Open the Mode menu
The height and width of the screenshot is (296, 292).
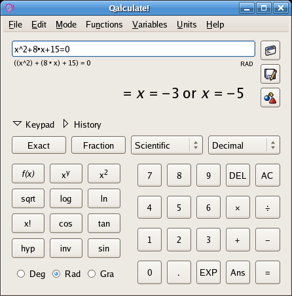click(66, 24)
